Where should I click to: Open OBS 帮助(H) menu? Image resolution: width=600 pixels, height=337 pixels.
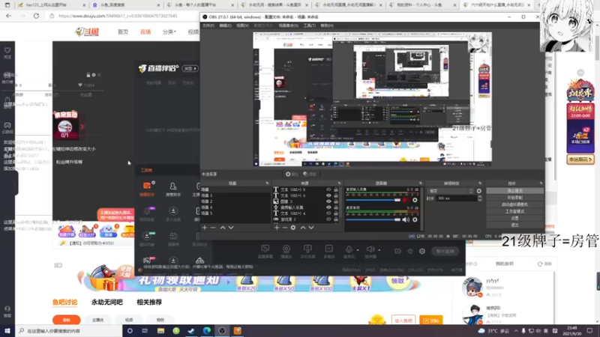[x=327, y=25]
